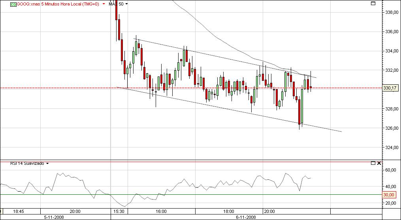
Task: Click the 332,00 price axis label
Action: 392,70
